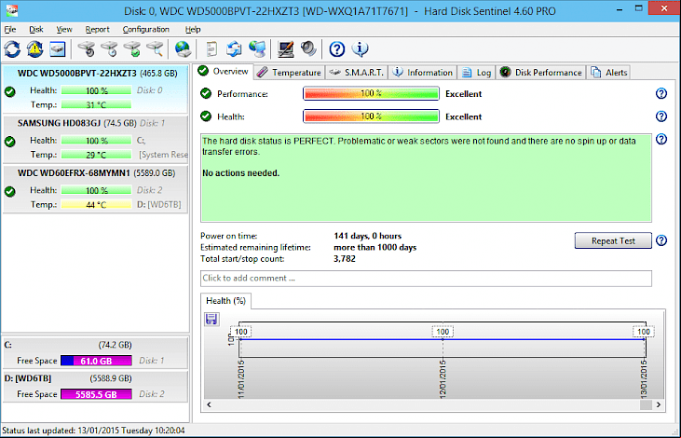Click the blue question mark Help toolbar icon
This screenshot has height=438, width=681.
336,49
